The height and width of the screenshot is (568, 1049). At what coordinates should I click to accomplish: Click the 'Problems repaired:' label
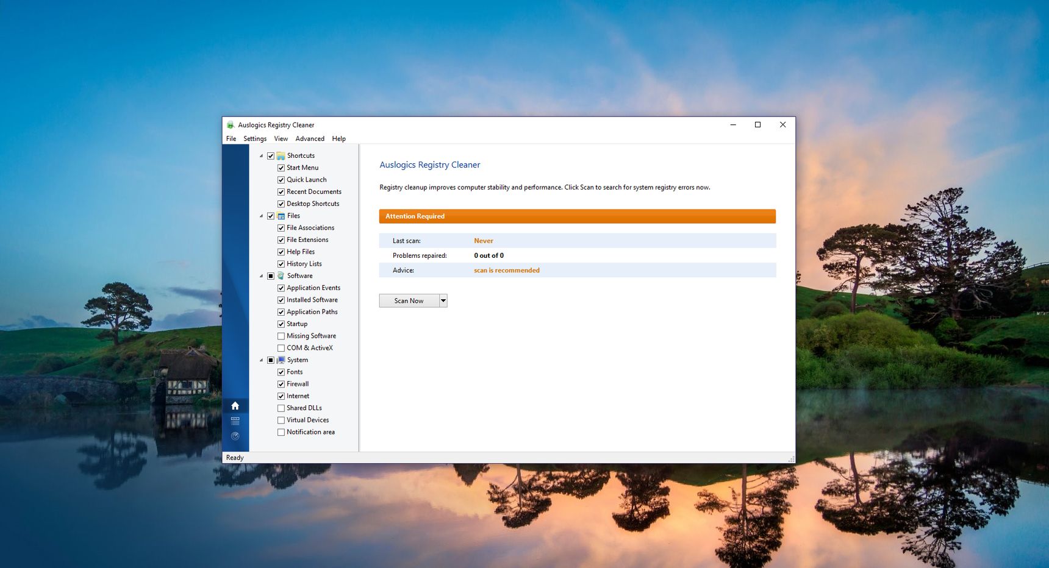pyautogui.click(x=420, y=256)
